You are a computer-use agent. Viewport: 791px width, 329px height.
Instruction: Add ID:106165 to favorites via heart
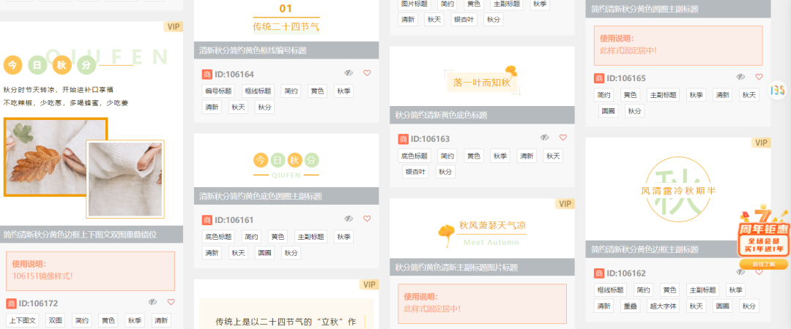[759, 77]
